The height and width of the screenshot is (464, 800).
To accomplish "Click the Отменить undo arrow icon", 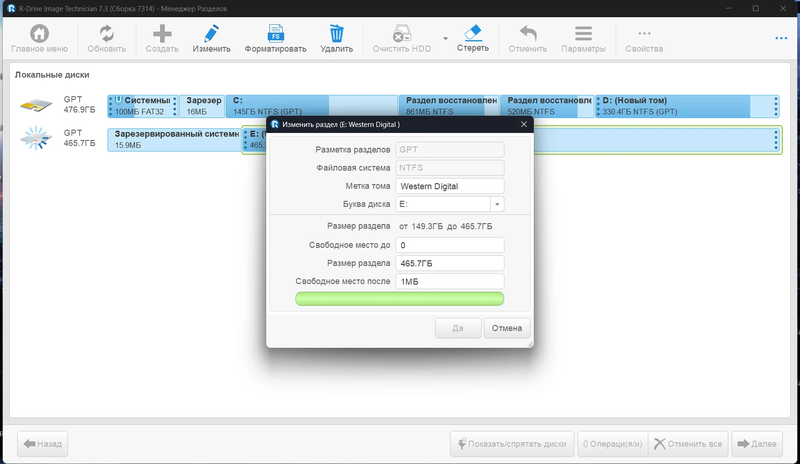I will (528, 34).
